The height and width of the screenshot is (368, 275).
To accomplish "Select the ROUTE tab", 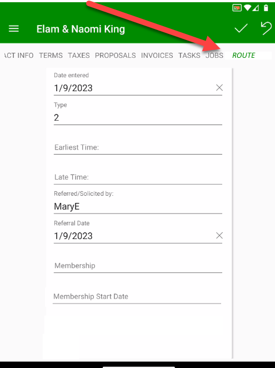I will (243, 56).
